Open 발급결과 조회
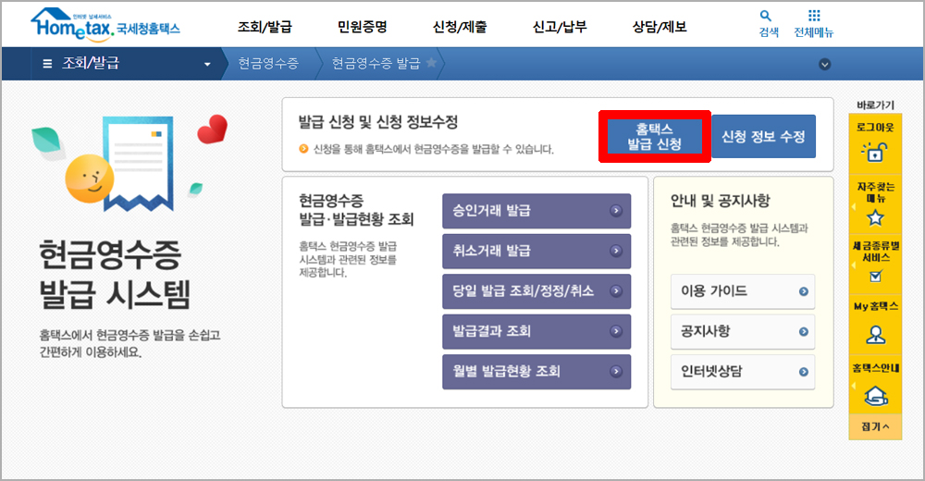The image size is (925, 481). pos(536,331)
